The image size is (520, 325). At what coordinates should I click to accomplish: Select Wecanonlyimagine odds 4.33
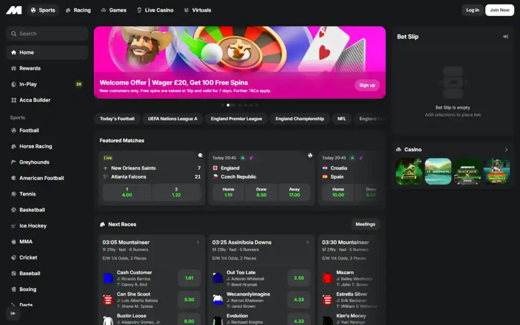point(299,300)
